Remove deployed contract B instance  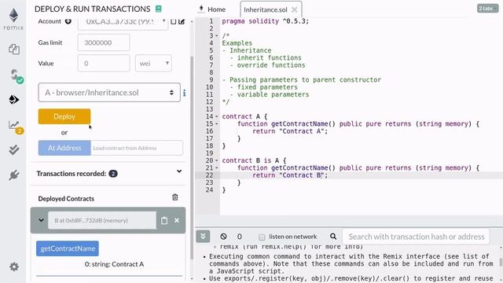click(177, 220)
